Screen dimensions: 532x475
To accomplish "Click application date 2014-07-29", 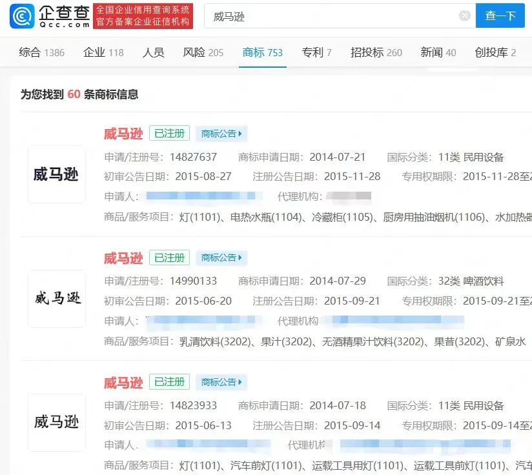I will click(x=337, y=281).
